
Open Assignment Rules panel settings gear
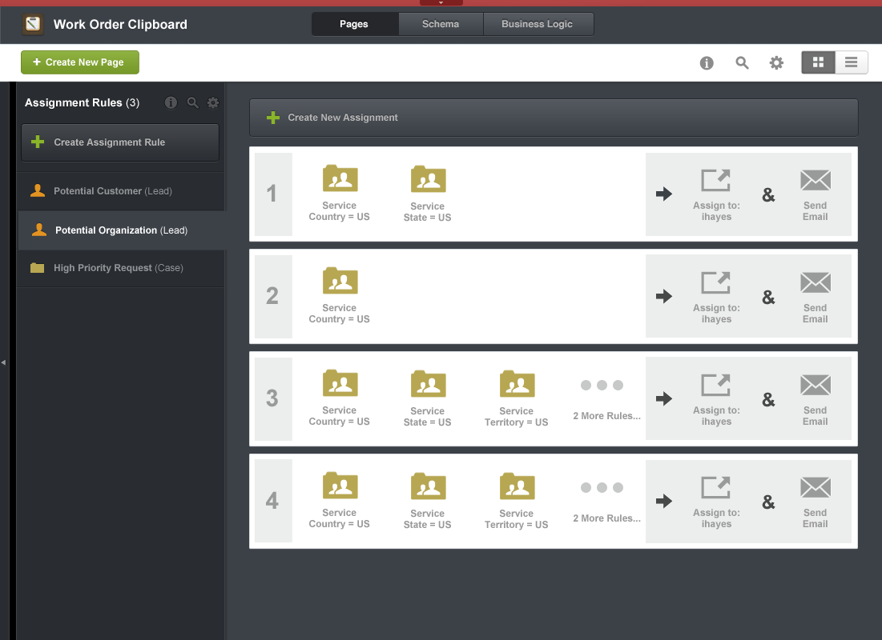[212, 103]
